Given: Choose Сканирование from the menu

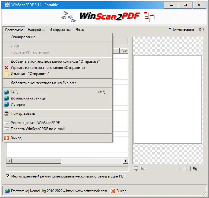Looking at the screenshot, I should point(58,37).
